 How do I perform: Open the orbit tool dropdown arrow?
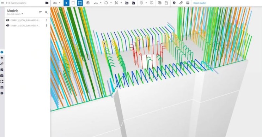pyautogui.click(x=60, y=3)
